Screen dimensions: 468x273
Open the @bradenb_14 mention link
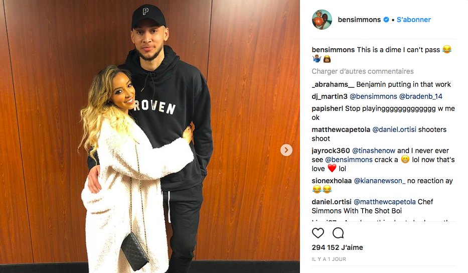[420, 96]
